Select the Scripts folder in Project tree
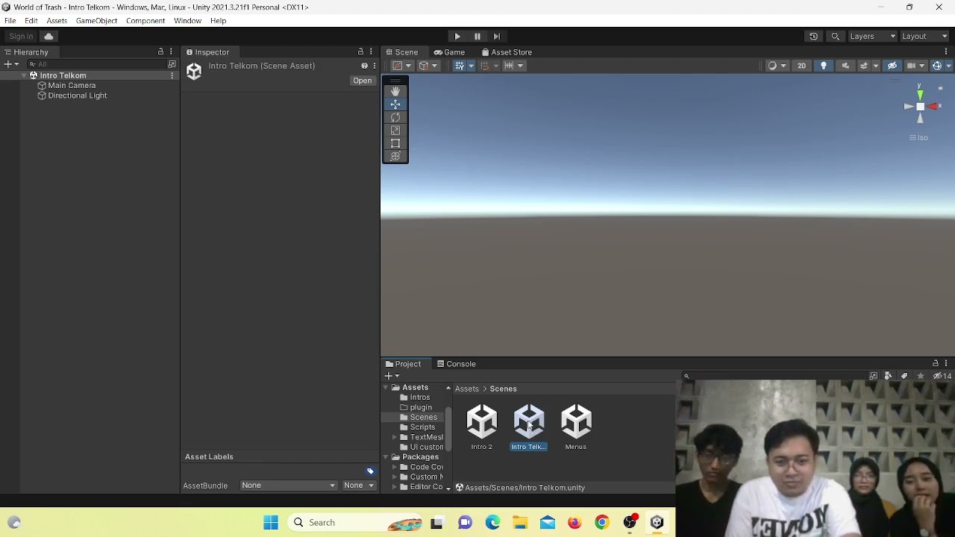This screenshot has height=537, width=955. coord(422,427)
